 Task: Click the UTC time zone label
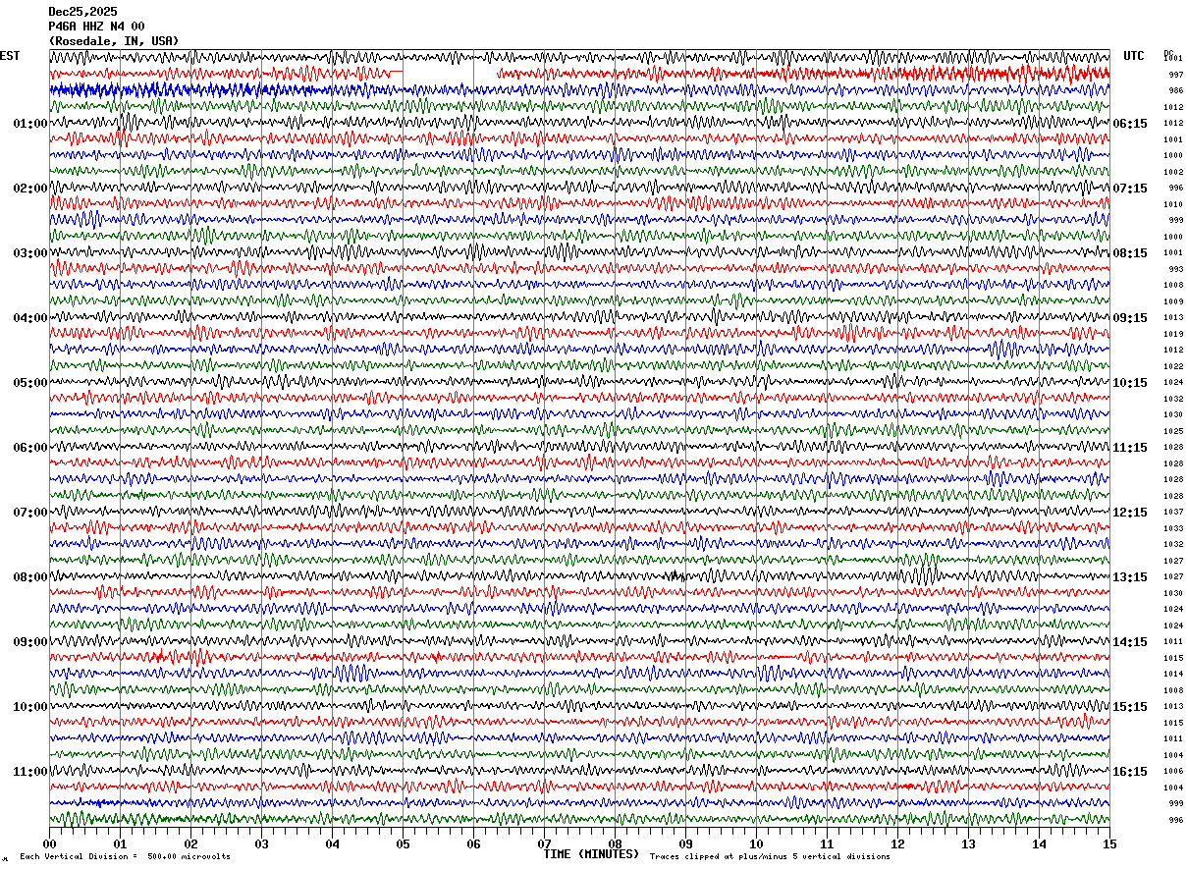1134,56
